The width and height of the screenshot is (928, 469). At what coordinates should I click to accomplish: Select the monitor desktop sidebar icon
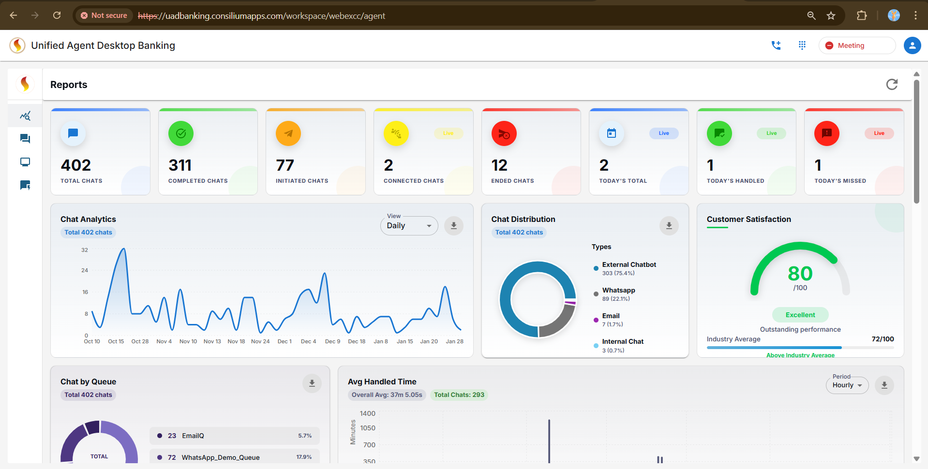(25, 162)
